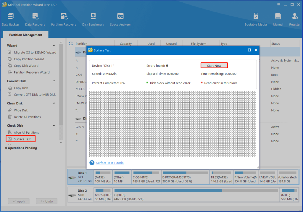Collapse the Convert Disk section
The image size is (303, 212).
pyautogui.click(x=54, y=81)
